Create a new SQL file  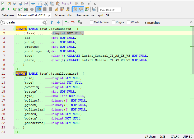tap(3, 3)
